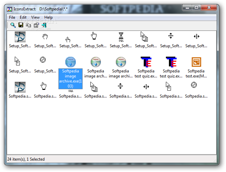Select the Softpedia.s arrow with stacked pages cursor

[x=94, y=87]
